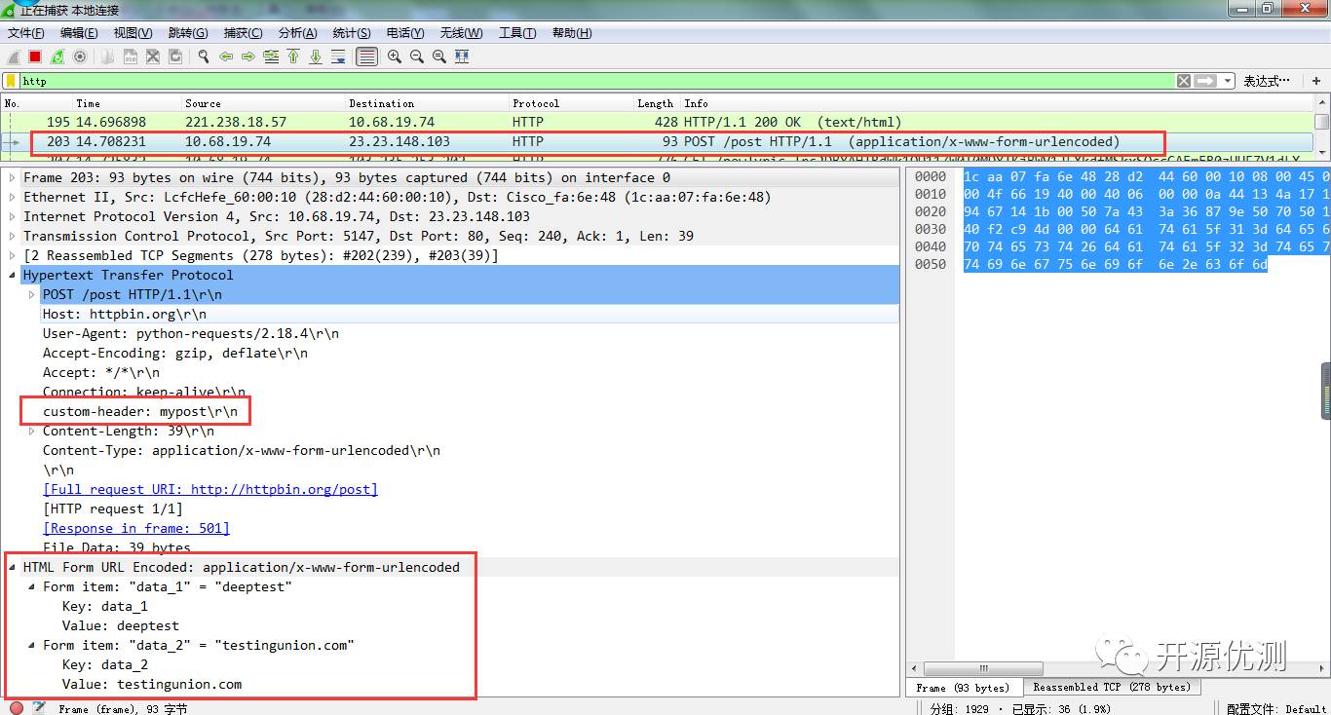Reload this capture file icon
This screenshot has height=715, width=1331.
(175, 56)
